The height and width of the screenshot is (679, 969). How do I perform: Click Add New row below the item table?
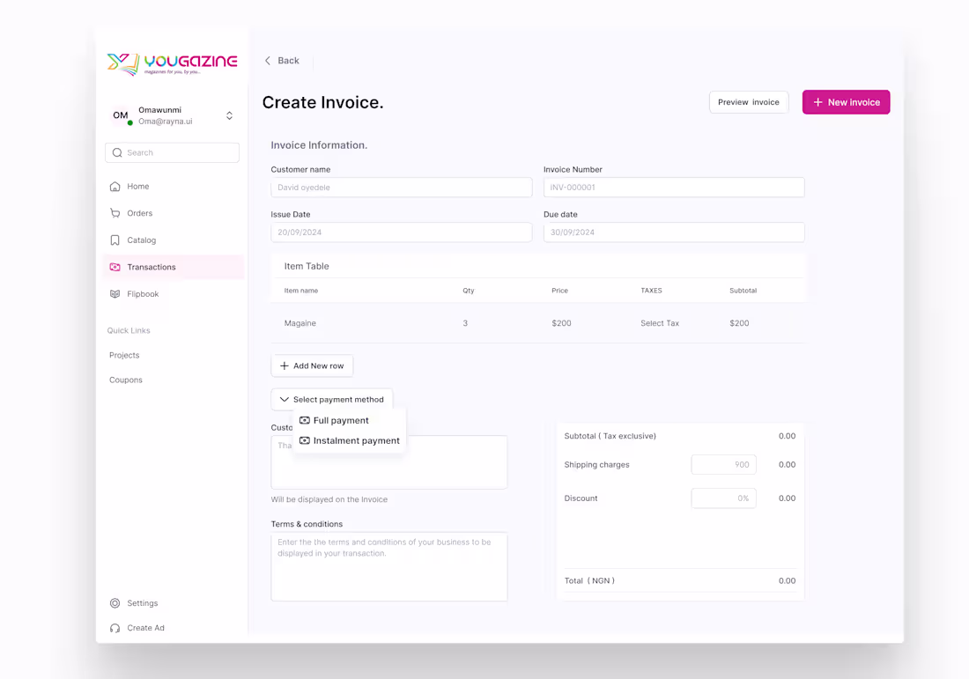pyautogui.click(x=312, y=365)
